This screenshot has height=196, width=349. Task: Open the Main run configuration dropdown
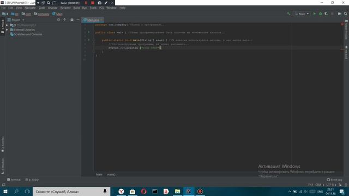point(302,14)
